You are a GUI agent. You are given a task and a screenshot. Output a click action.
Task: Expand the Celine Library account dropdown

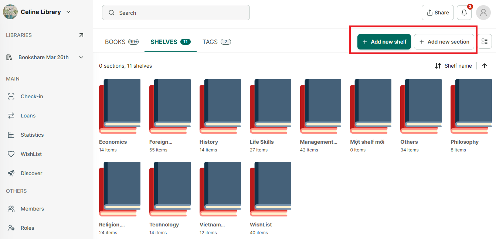pyautogui.click(x=68, y=12)
